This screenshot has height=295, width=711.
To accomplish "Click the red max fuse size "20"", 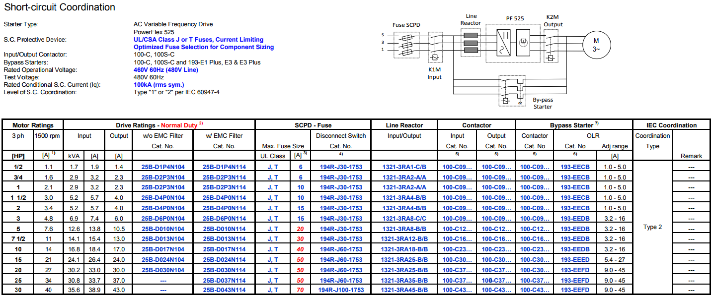I will [x=300, y=229].
